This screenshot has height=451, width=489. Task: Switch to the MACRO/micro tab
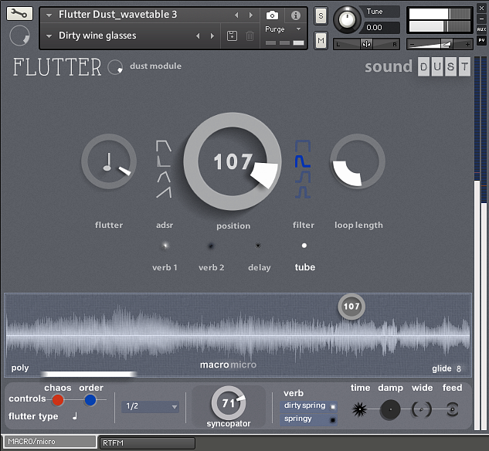(x=48, y=443)
